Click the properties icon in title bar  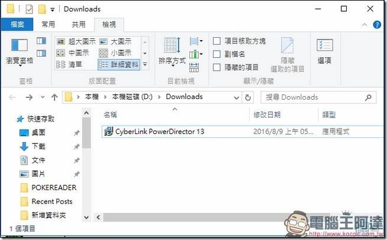[x=29, y=9]
